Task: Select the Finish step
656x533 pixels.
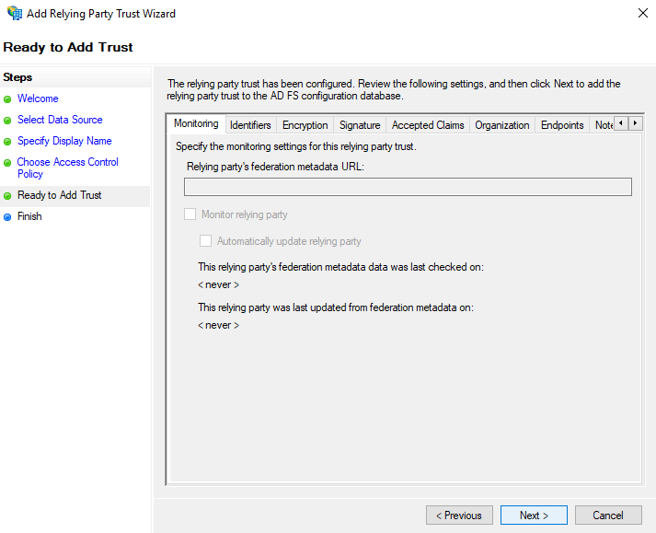Action: tap(29, 216)
